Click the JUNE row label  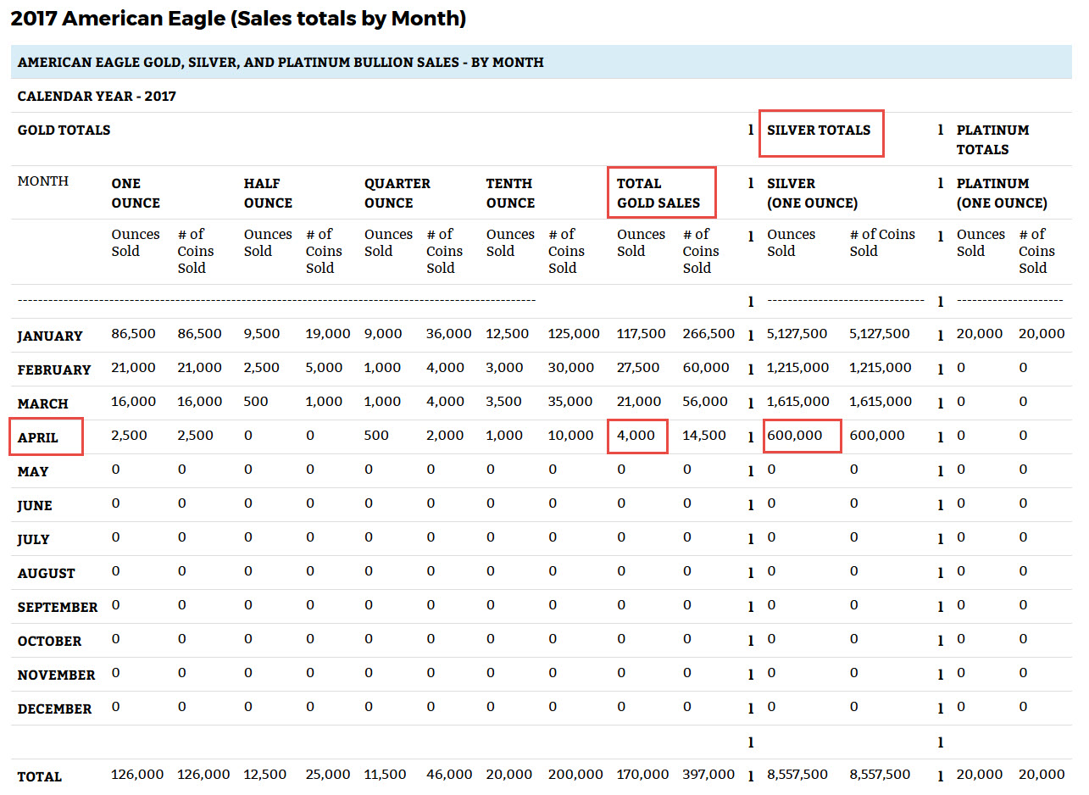[x=35, y=505]
